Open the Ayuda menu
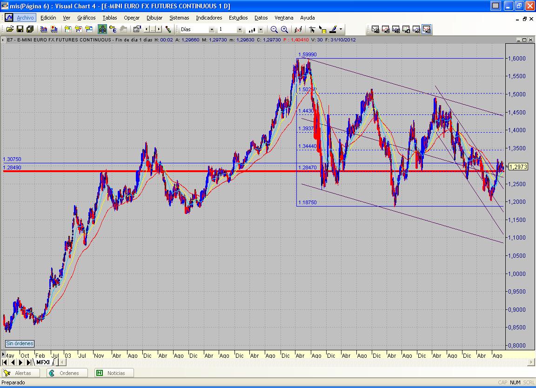The width and height of the screenshot is (536, 388). 307,18
